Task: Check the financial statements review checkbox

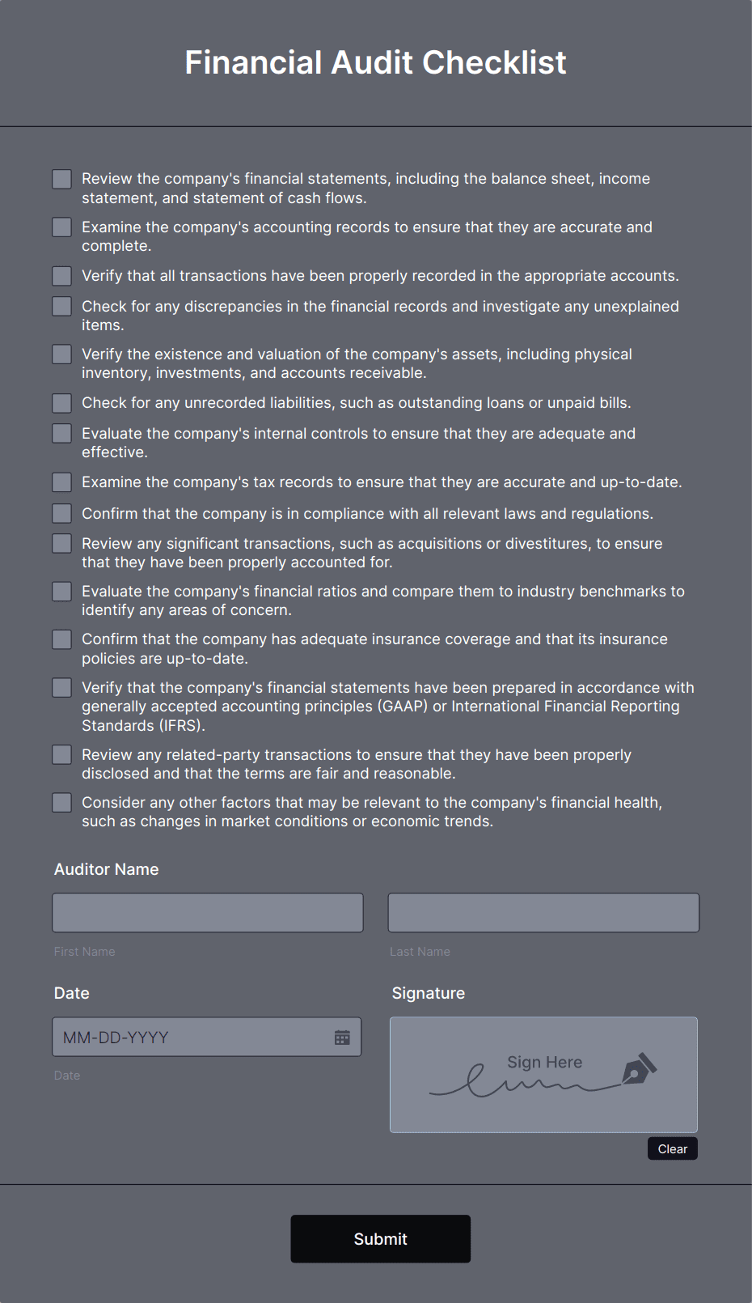Action: coord(61,179)
